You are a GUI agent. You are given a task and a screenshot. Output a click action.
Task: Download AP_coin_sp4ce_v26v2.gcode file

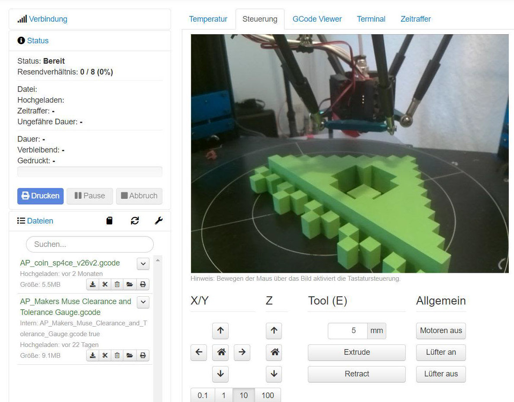tap(93, 285)
